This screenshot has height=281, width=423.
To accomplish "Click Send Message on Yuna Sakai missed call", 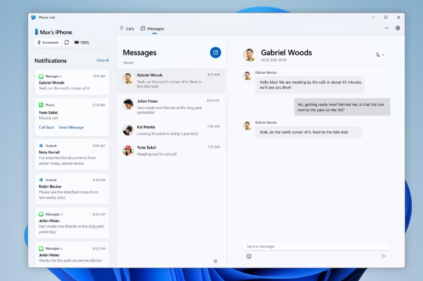I will (71, 127).
